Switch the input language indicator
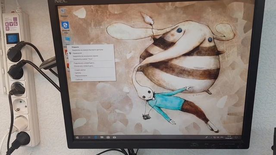Viewport: 276px width, 155px height. (x=222, y=137)
